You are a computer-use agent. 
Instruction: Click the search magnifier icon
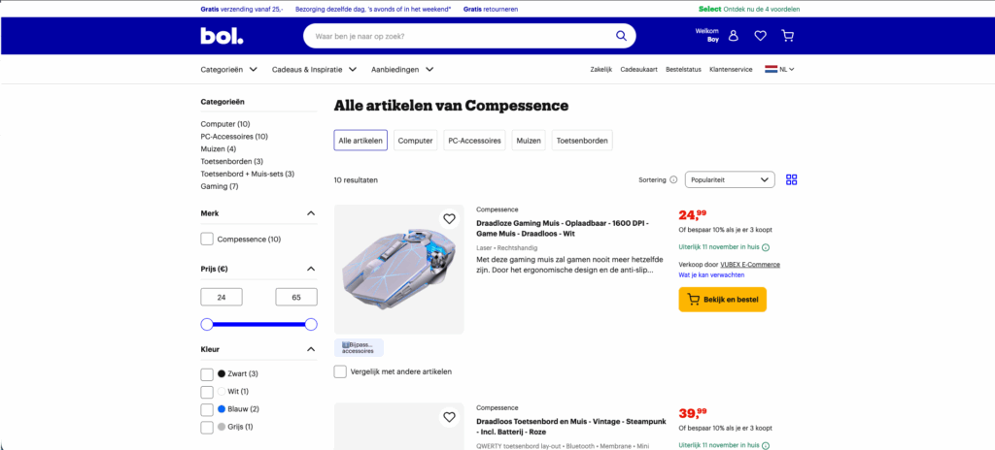coord(621,36)
